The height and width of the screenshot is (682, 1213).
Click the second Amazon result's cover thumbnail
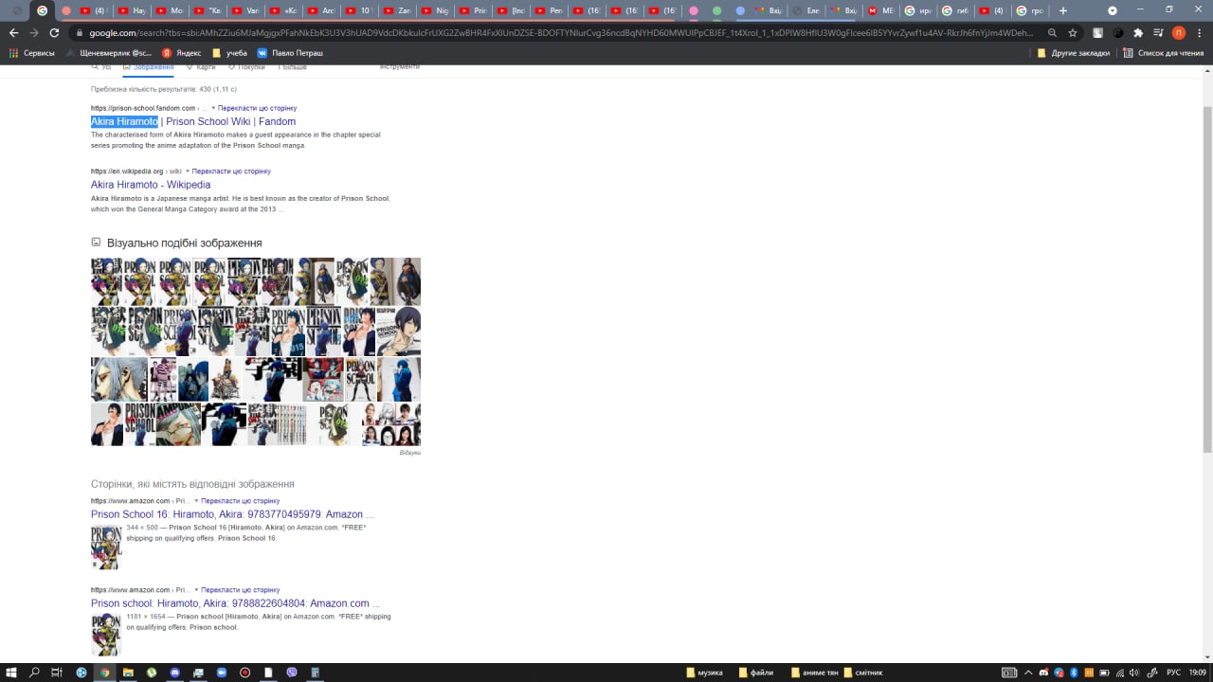[106, 635]
